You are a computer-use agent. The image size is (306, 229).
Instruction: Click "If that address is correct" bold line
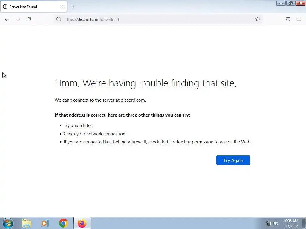(122, 115)
